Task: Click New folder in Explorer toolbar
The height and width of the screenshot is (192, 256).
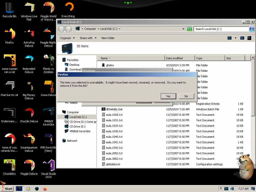Action: click(x=108, y=38)
